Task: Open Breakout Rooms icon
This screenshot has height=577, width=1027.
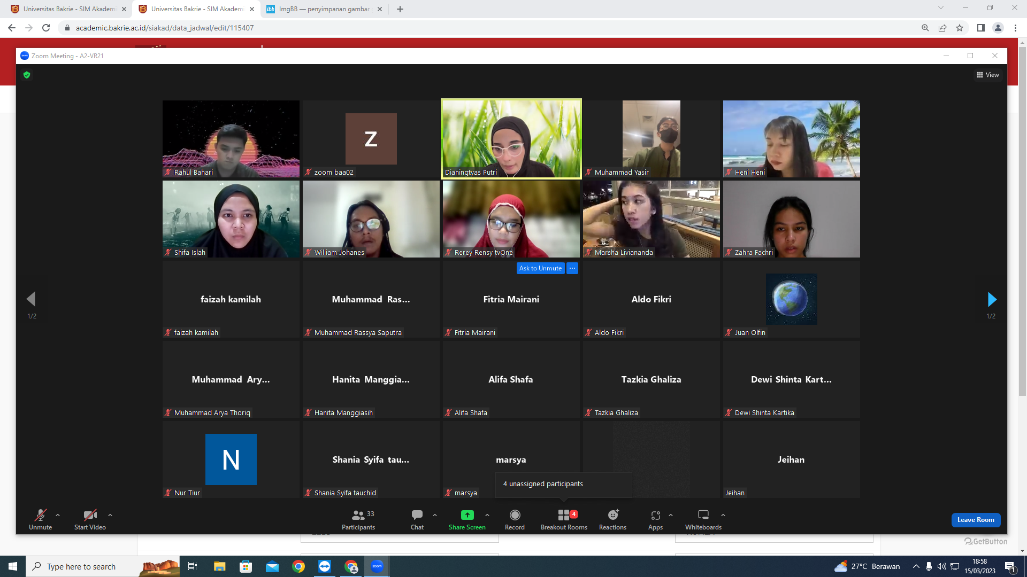Action: pos(564,515)
